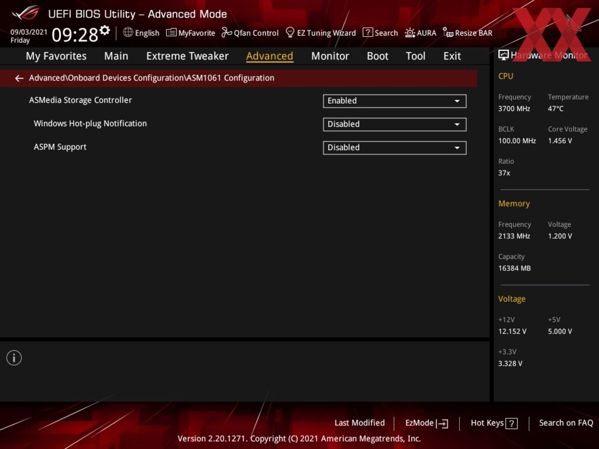Image resolution: width=599 pixels, height=449 pixels.
Task: Click the ROG logo
Action: pos(26,13)
